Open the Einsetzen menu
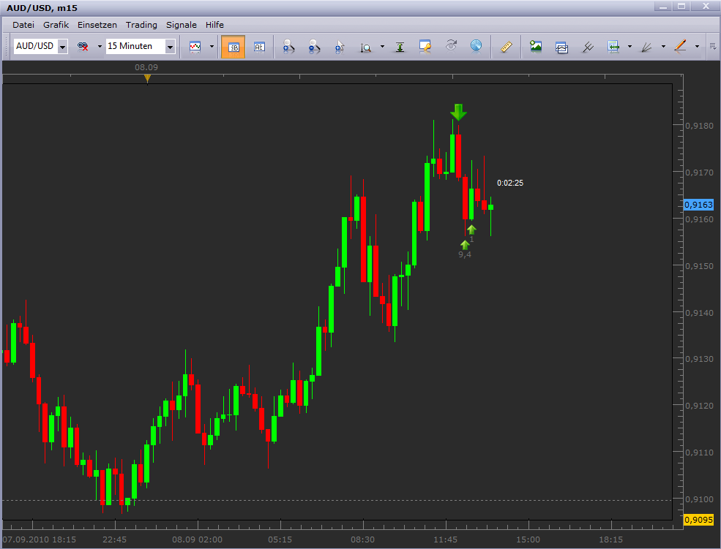721x549 pixels. (x=97, y=25)
